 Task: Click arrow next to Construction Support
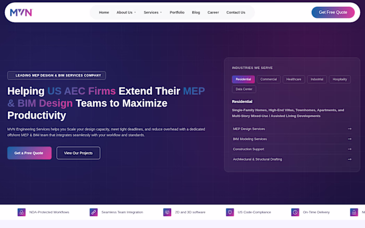(x=349, y=149)
